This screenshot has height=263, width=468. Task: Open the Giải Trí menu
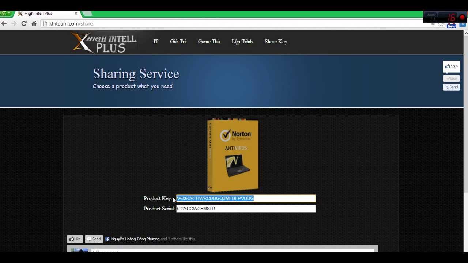coord(178,42)
